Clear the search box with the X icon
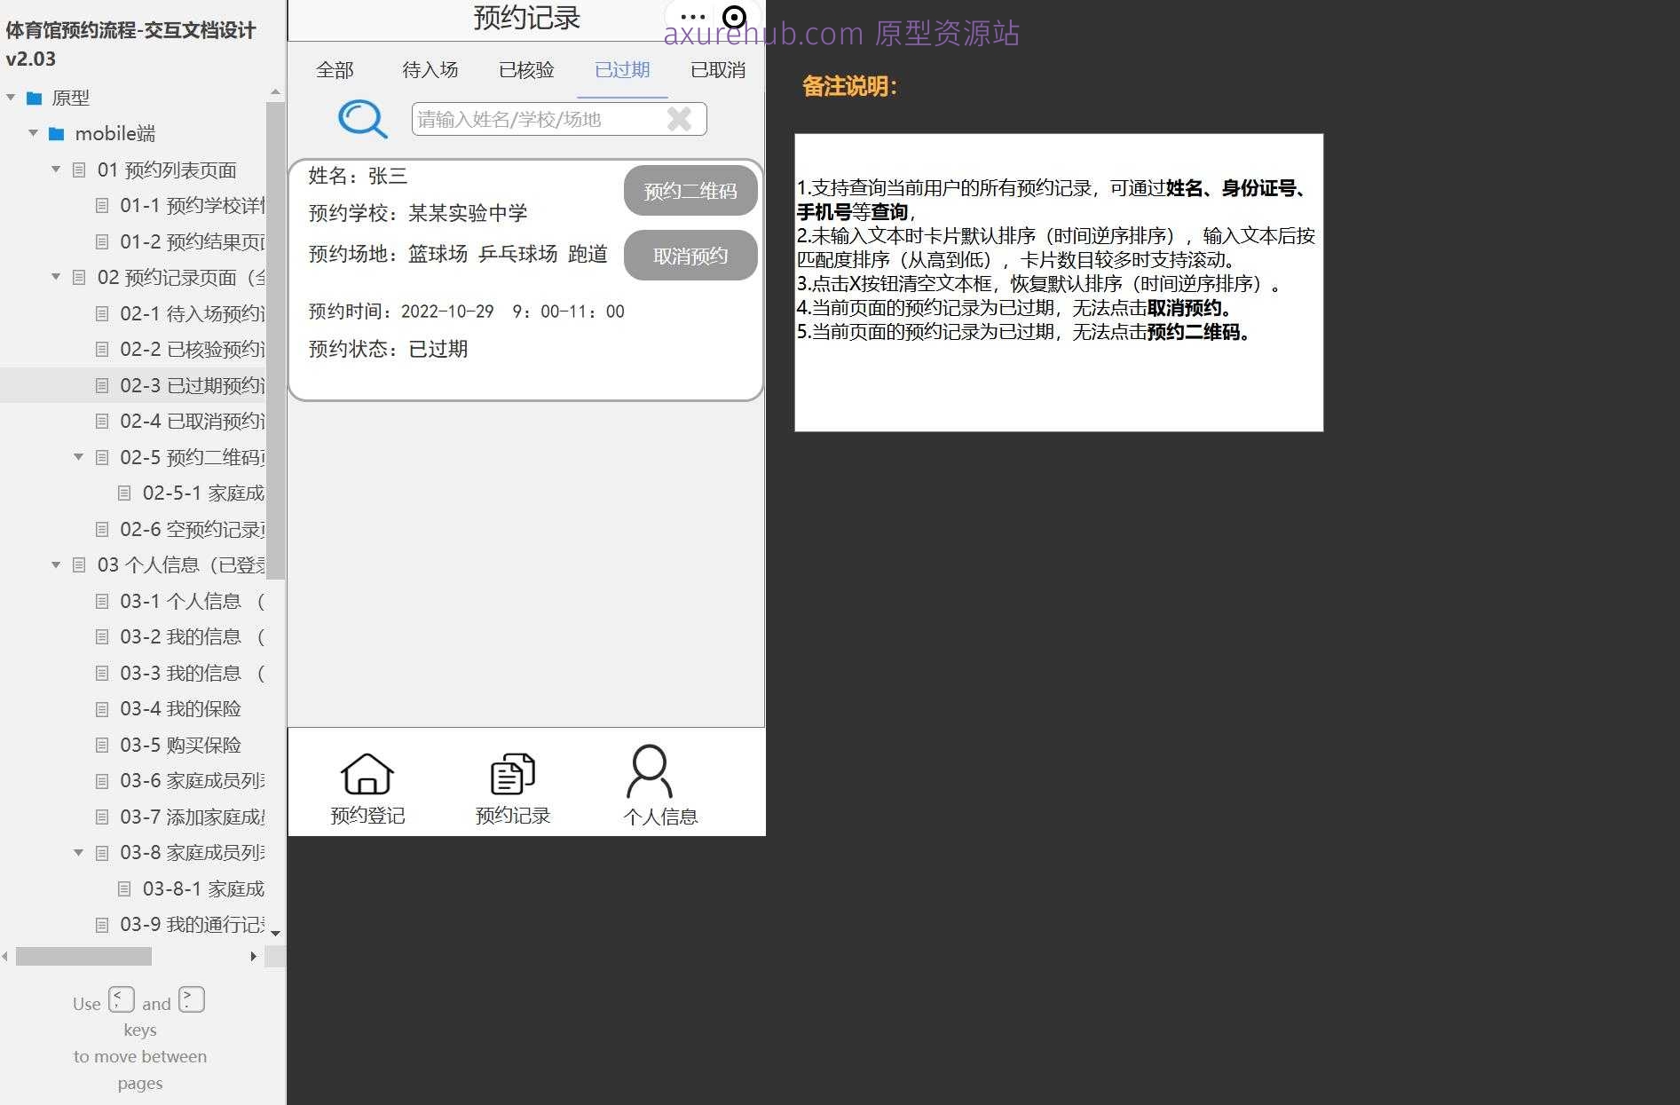This screenshot has width=1680, height=1105. 680,119
